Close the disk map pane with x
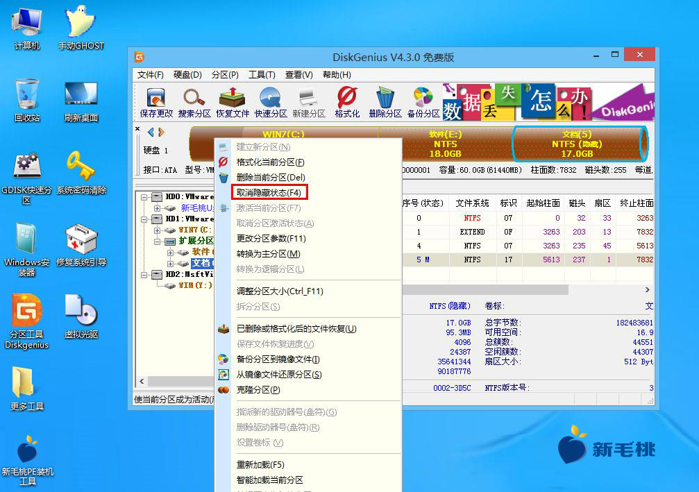Screen dimensions: 699x492 (137, 129)
